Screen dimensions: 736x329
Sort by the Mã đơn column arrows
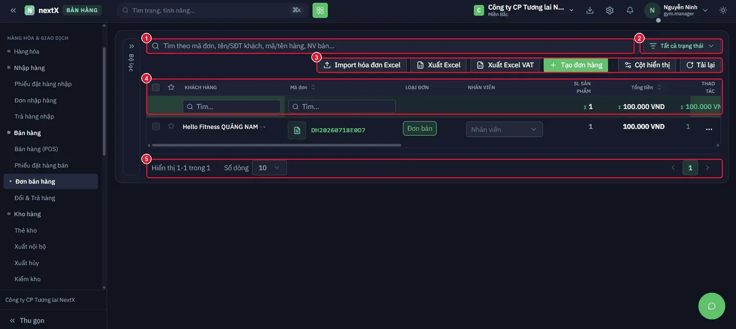(313, 87)
